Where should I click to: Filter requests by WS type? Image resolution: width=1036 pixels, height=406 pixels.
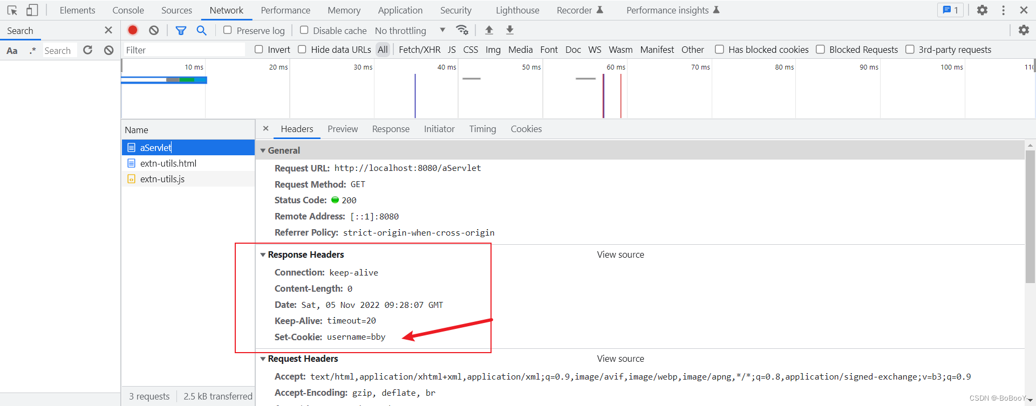(x=595, y=50)
